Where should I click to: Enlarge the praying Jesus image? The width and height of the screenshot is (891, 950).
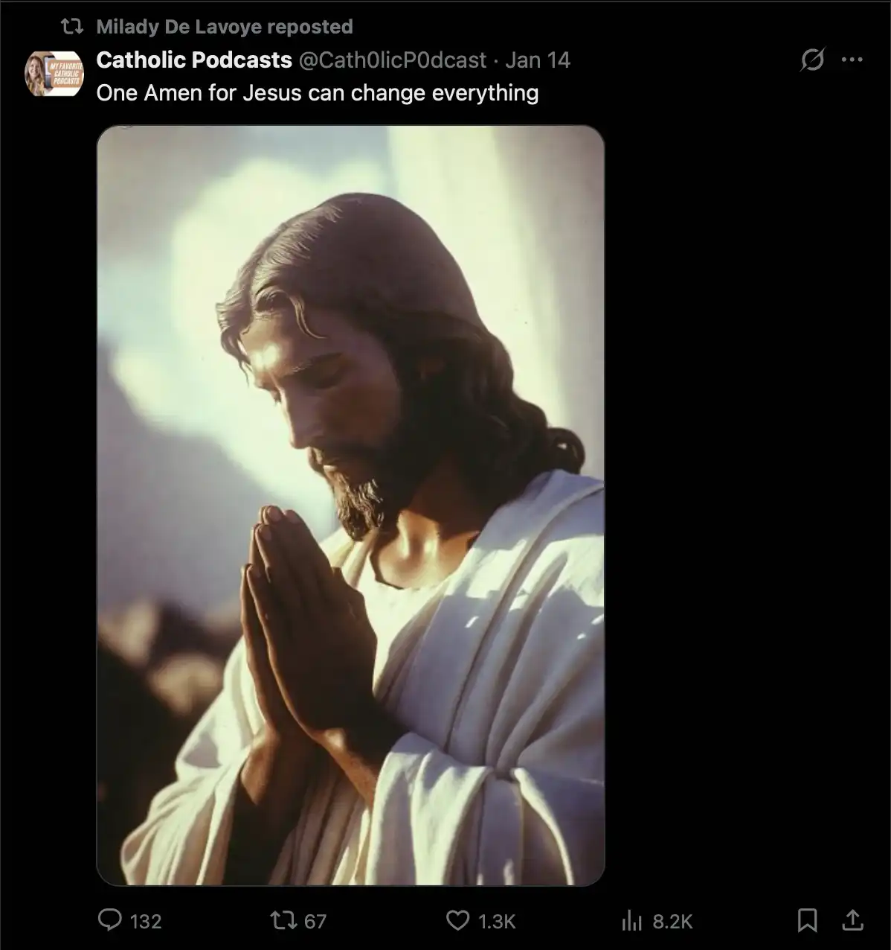pos(350,506)
